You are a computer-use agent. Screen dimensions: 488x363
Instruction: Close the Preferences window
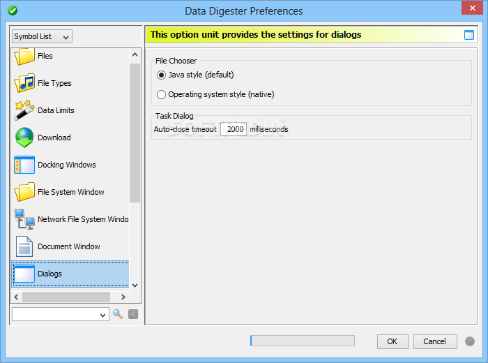[x=472, y=8]
